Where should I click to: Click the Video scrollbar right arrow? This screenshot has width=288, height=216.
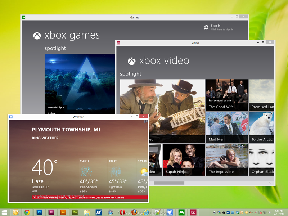pos(270,183)
